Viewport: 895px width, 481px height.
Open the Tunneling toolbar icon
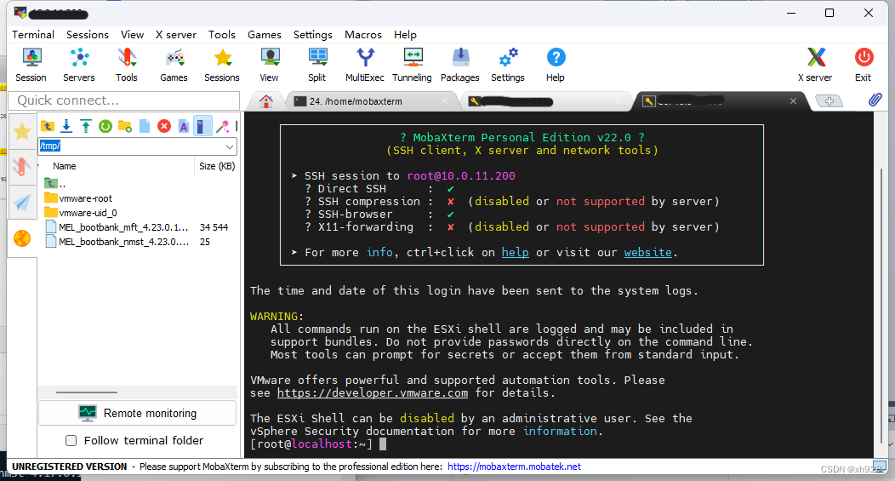pos(412,65)
